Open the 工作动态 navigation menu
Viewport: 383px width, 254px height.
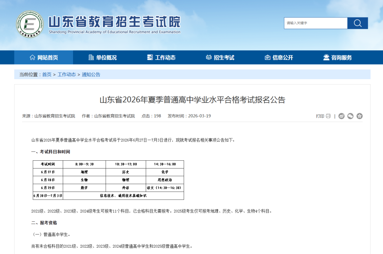166,57
